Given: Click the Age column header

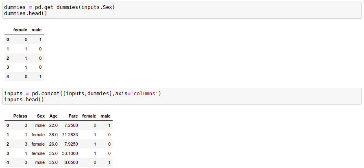Looking at the screenshot, I should pos(53,116).
